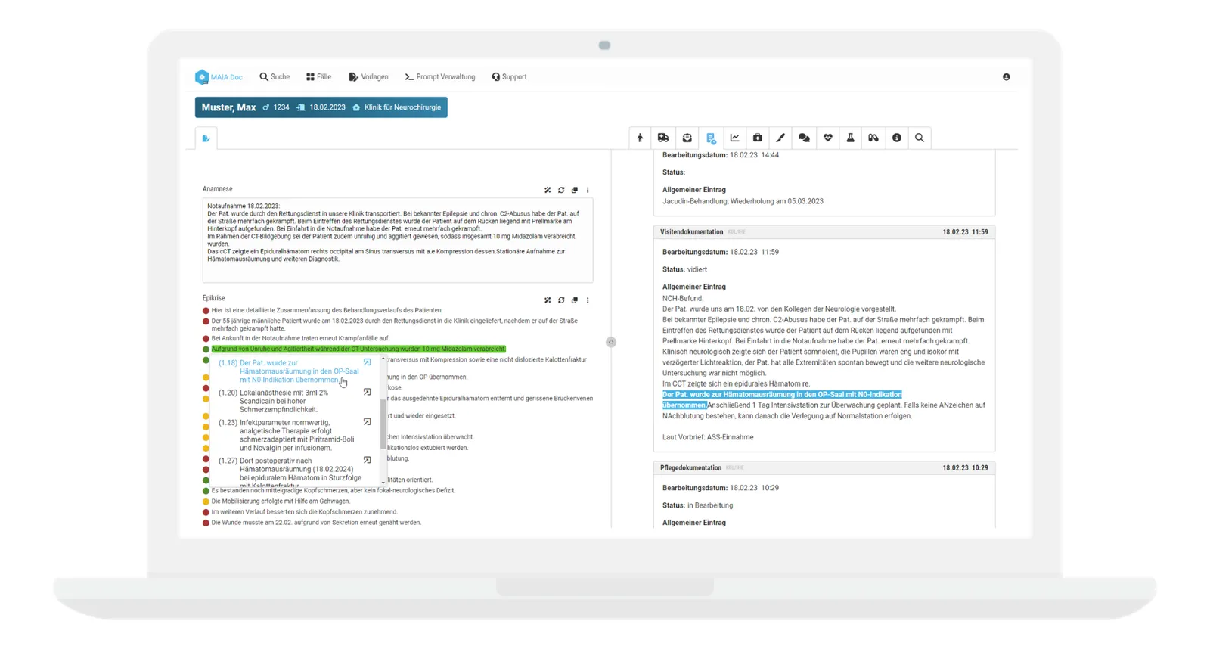Jump to source of reference 1.20

368,392
